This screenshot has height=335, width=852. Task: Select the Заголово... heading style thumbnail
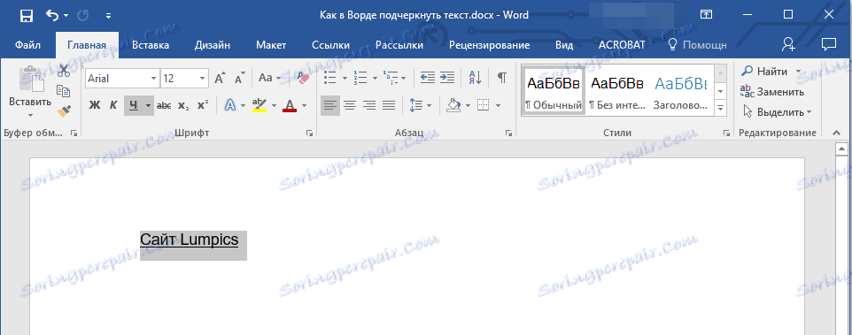681,90
